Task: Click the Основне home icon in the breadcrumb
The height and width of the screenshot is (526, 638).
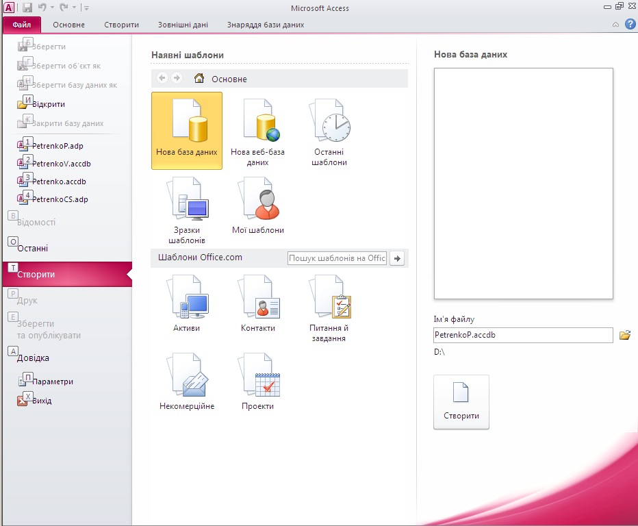Action: click(199, 79)
